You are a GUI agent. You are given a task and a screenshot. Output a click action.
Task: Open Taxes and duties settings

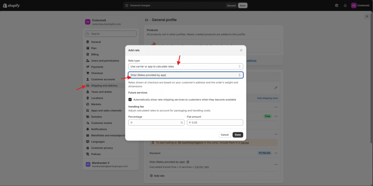pos(101,92)
